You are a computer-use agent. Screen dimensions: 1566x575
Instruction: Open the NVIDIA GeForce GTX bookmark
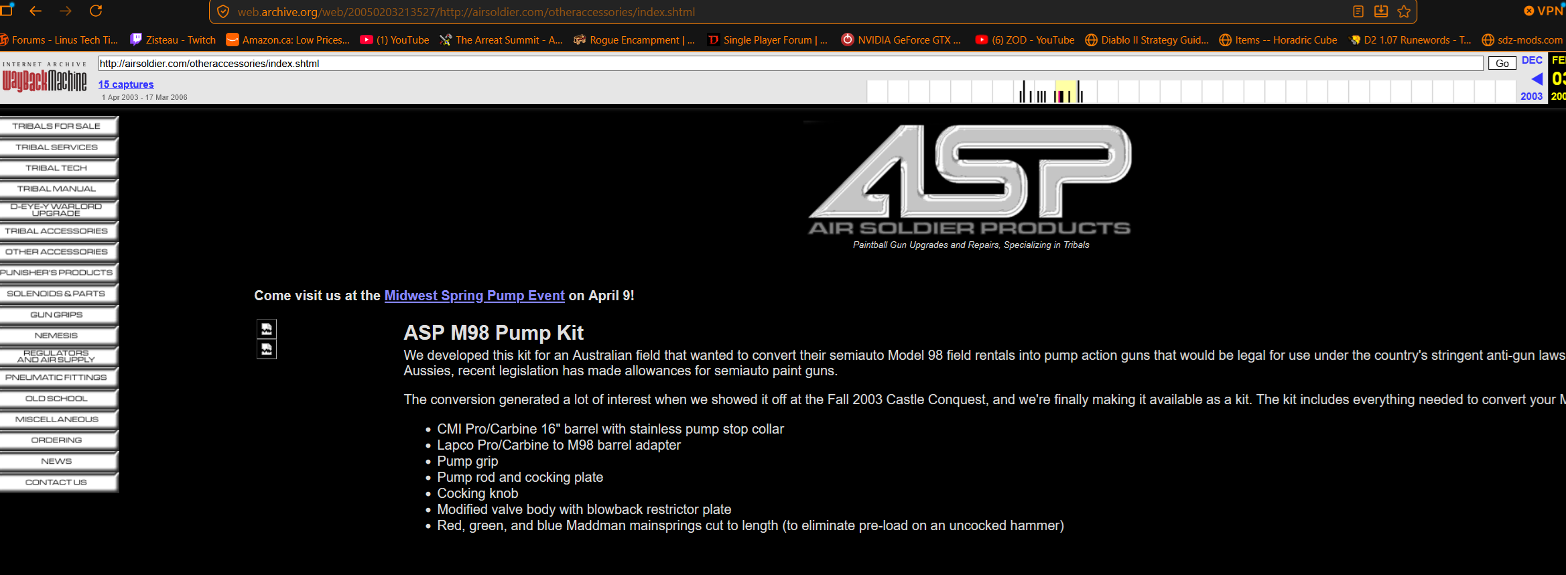[x=901, y=40]
